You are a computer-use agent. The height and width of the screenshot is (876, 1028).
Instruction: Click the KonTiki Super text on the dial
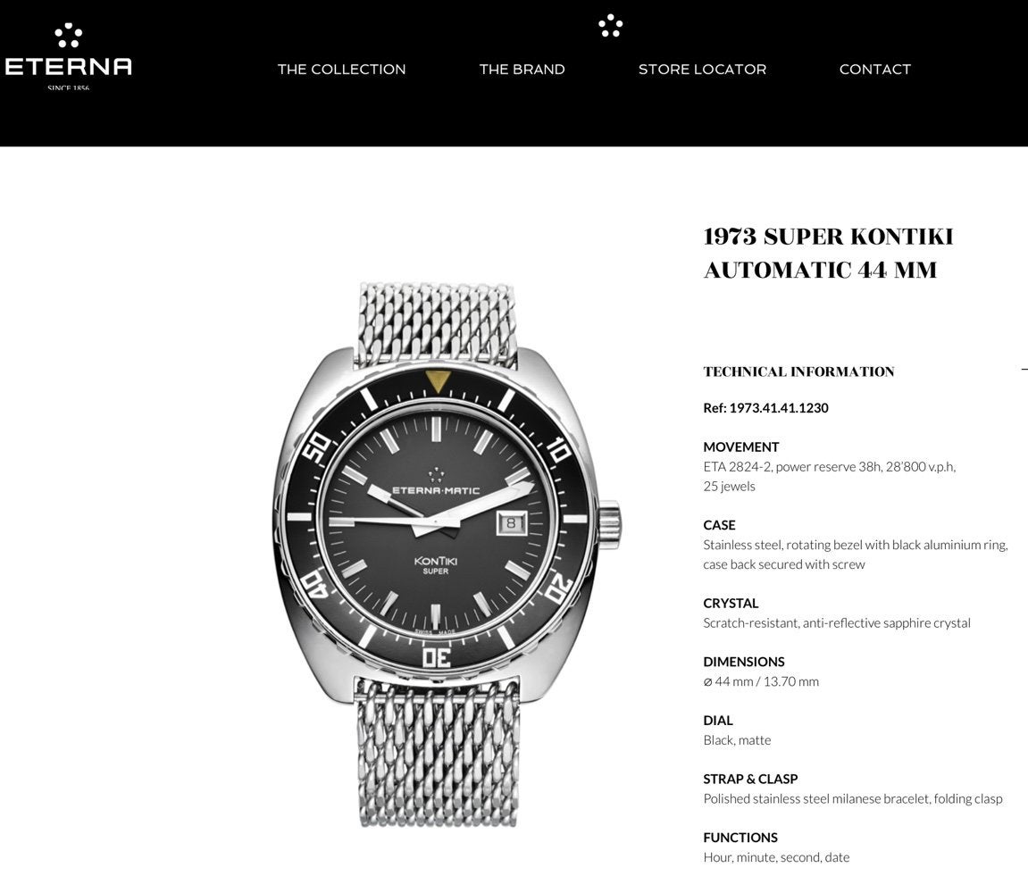(x=435, y=565)
